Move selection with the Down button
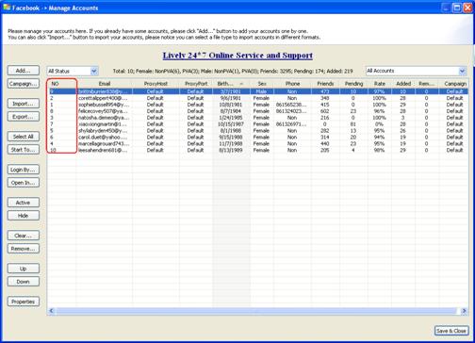This screenshot has width=475, height=343. coord(24,282)
